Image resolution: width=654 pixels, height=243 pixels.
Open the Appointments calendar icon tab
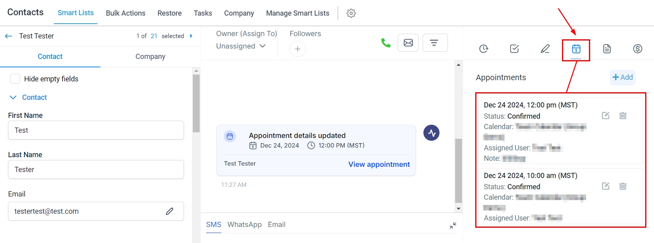point(576,49)
